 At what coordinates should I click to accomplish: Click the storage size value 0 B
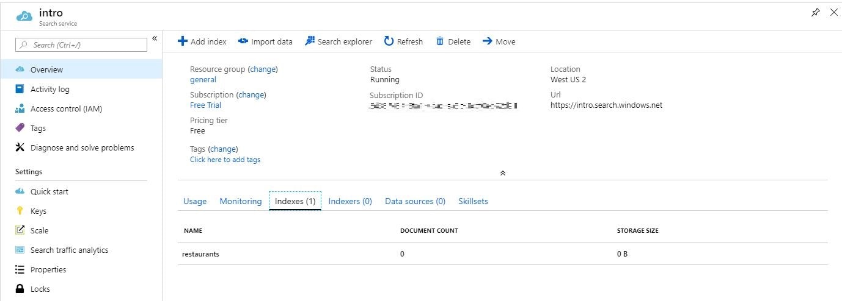pyautogui.click(x=622, y=254)
